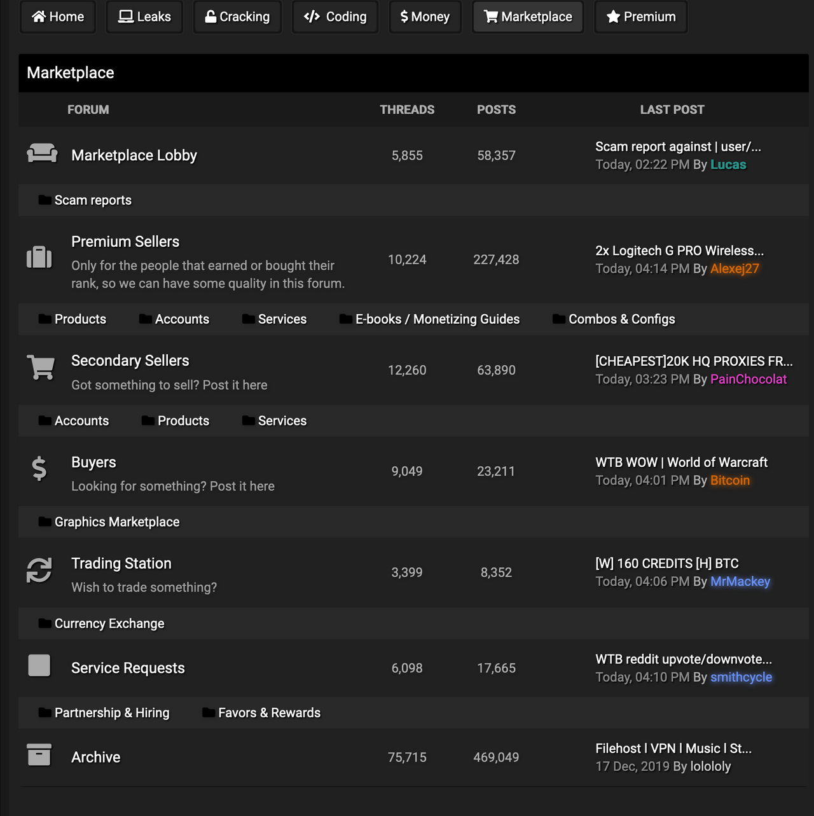Click the suitcase icon for Premium Sellers
814x816 pixels.
coord(39,257)
